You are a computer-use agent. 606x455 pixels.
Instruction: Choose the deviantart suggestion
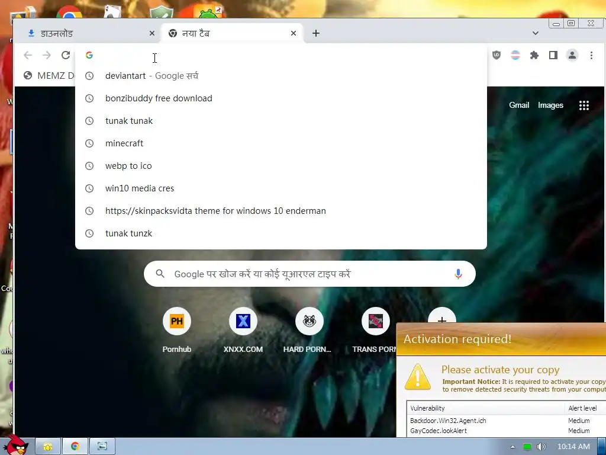(281, 76)
